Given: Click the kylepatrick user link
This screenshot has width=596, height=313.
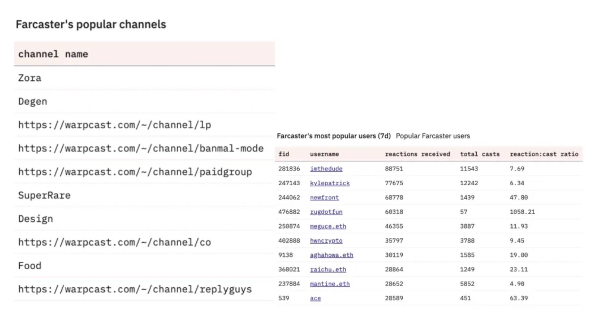Looking at the screenshot, I should coord(329,183).
